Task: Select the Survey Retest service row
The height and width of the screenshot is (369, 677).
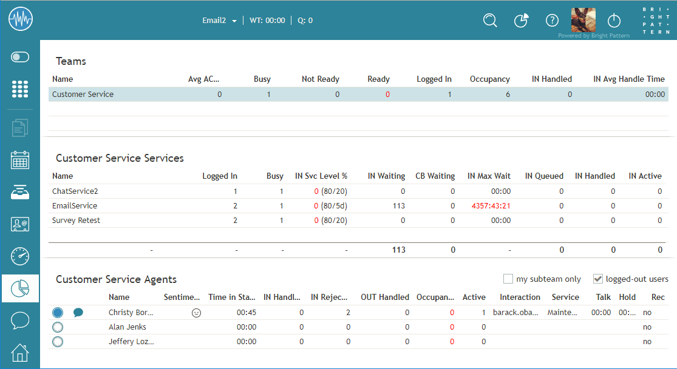Action: click(358, 221)
